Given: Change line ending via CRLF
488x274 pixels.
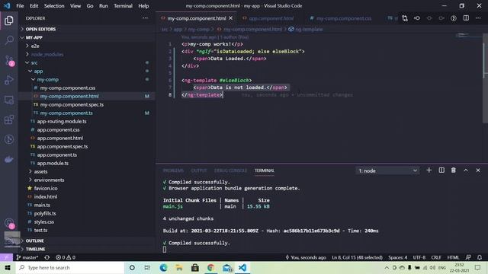Looking at the screenshot, I should click(x=436, y=257).
